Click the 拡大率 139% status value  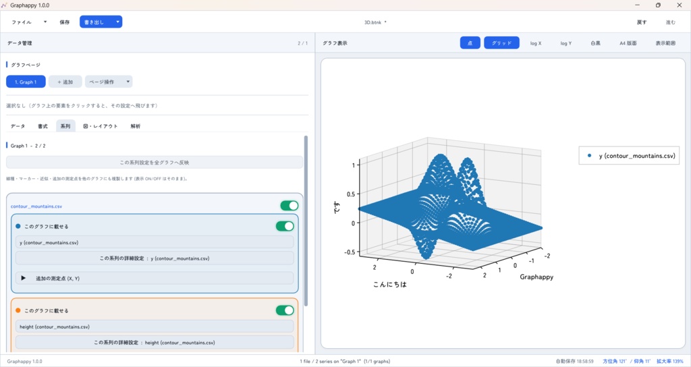click(x=670, y=362)
